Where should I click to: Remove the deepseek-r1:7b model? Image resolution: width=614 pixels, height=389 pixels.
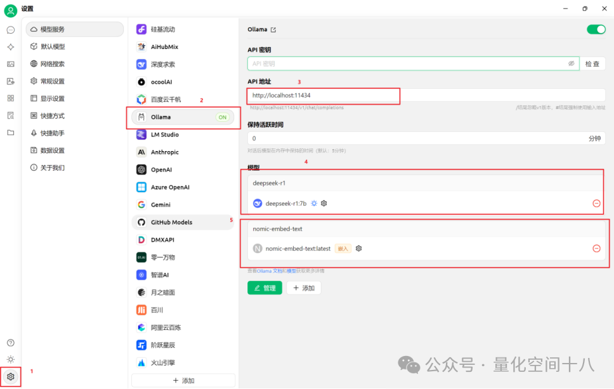[596, 203]
